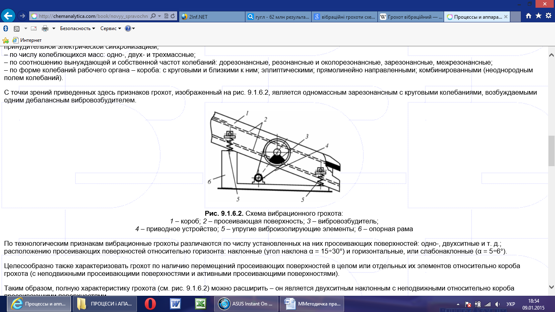Viewport: 555px width, 312px height.
Task: Open the Интернет favorites bar link
Action: [27, 40]
